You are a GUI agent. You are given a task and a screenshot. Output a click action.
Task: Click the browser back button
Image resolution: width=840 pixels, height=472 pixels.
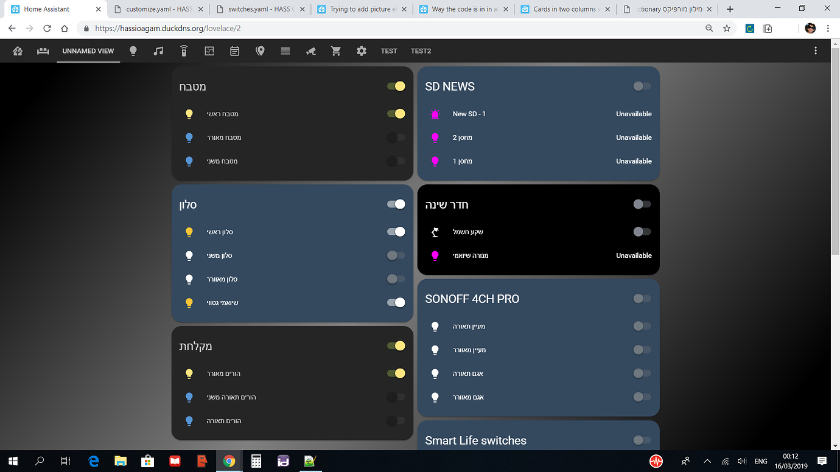coord(12,28)
